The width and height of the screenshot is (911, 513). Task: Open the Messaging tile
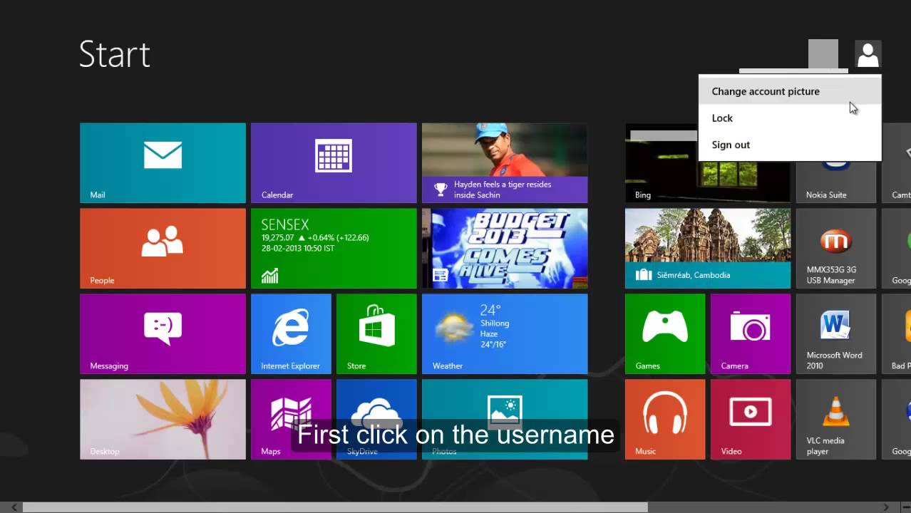[163, 334]
